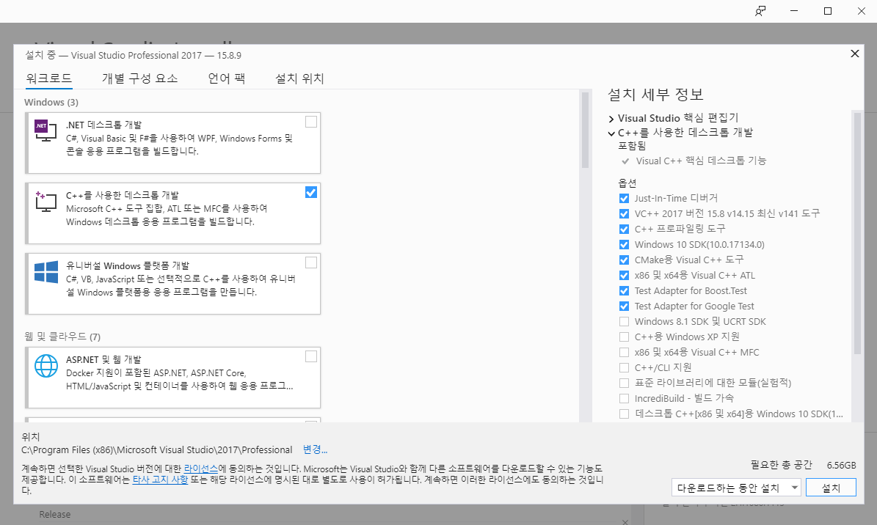Uncheck Test Adapter for Google Test
The image size is (877, 525).
tap(625, 306)
